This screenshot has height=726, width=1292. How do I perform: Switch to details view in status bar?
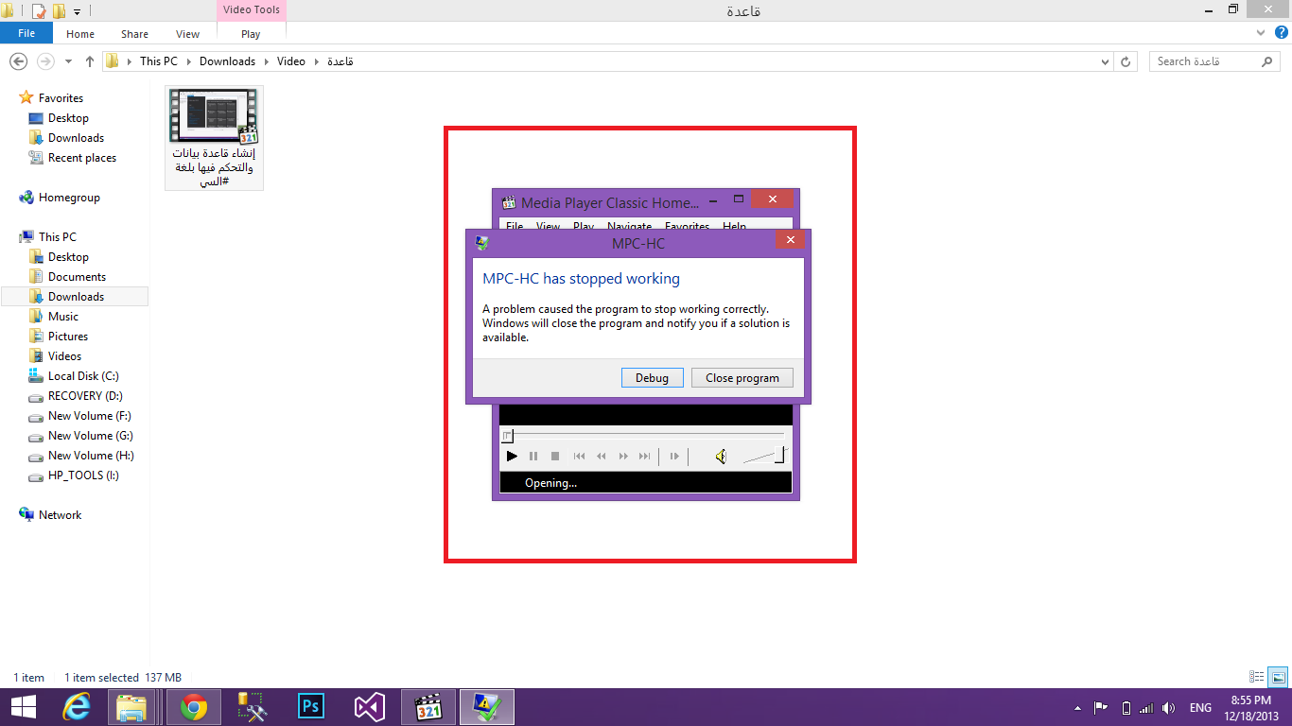coord(1257,677)
